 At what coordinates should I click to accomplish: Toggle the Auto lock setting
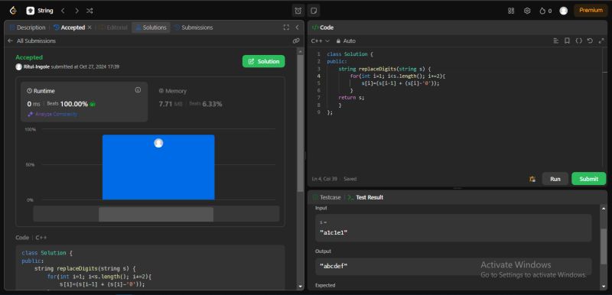tap(346, 41)
